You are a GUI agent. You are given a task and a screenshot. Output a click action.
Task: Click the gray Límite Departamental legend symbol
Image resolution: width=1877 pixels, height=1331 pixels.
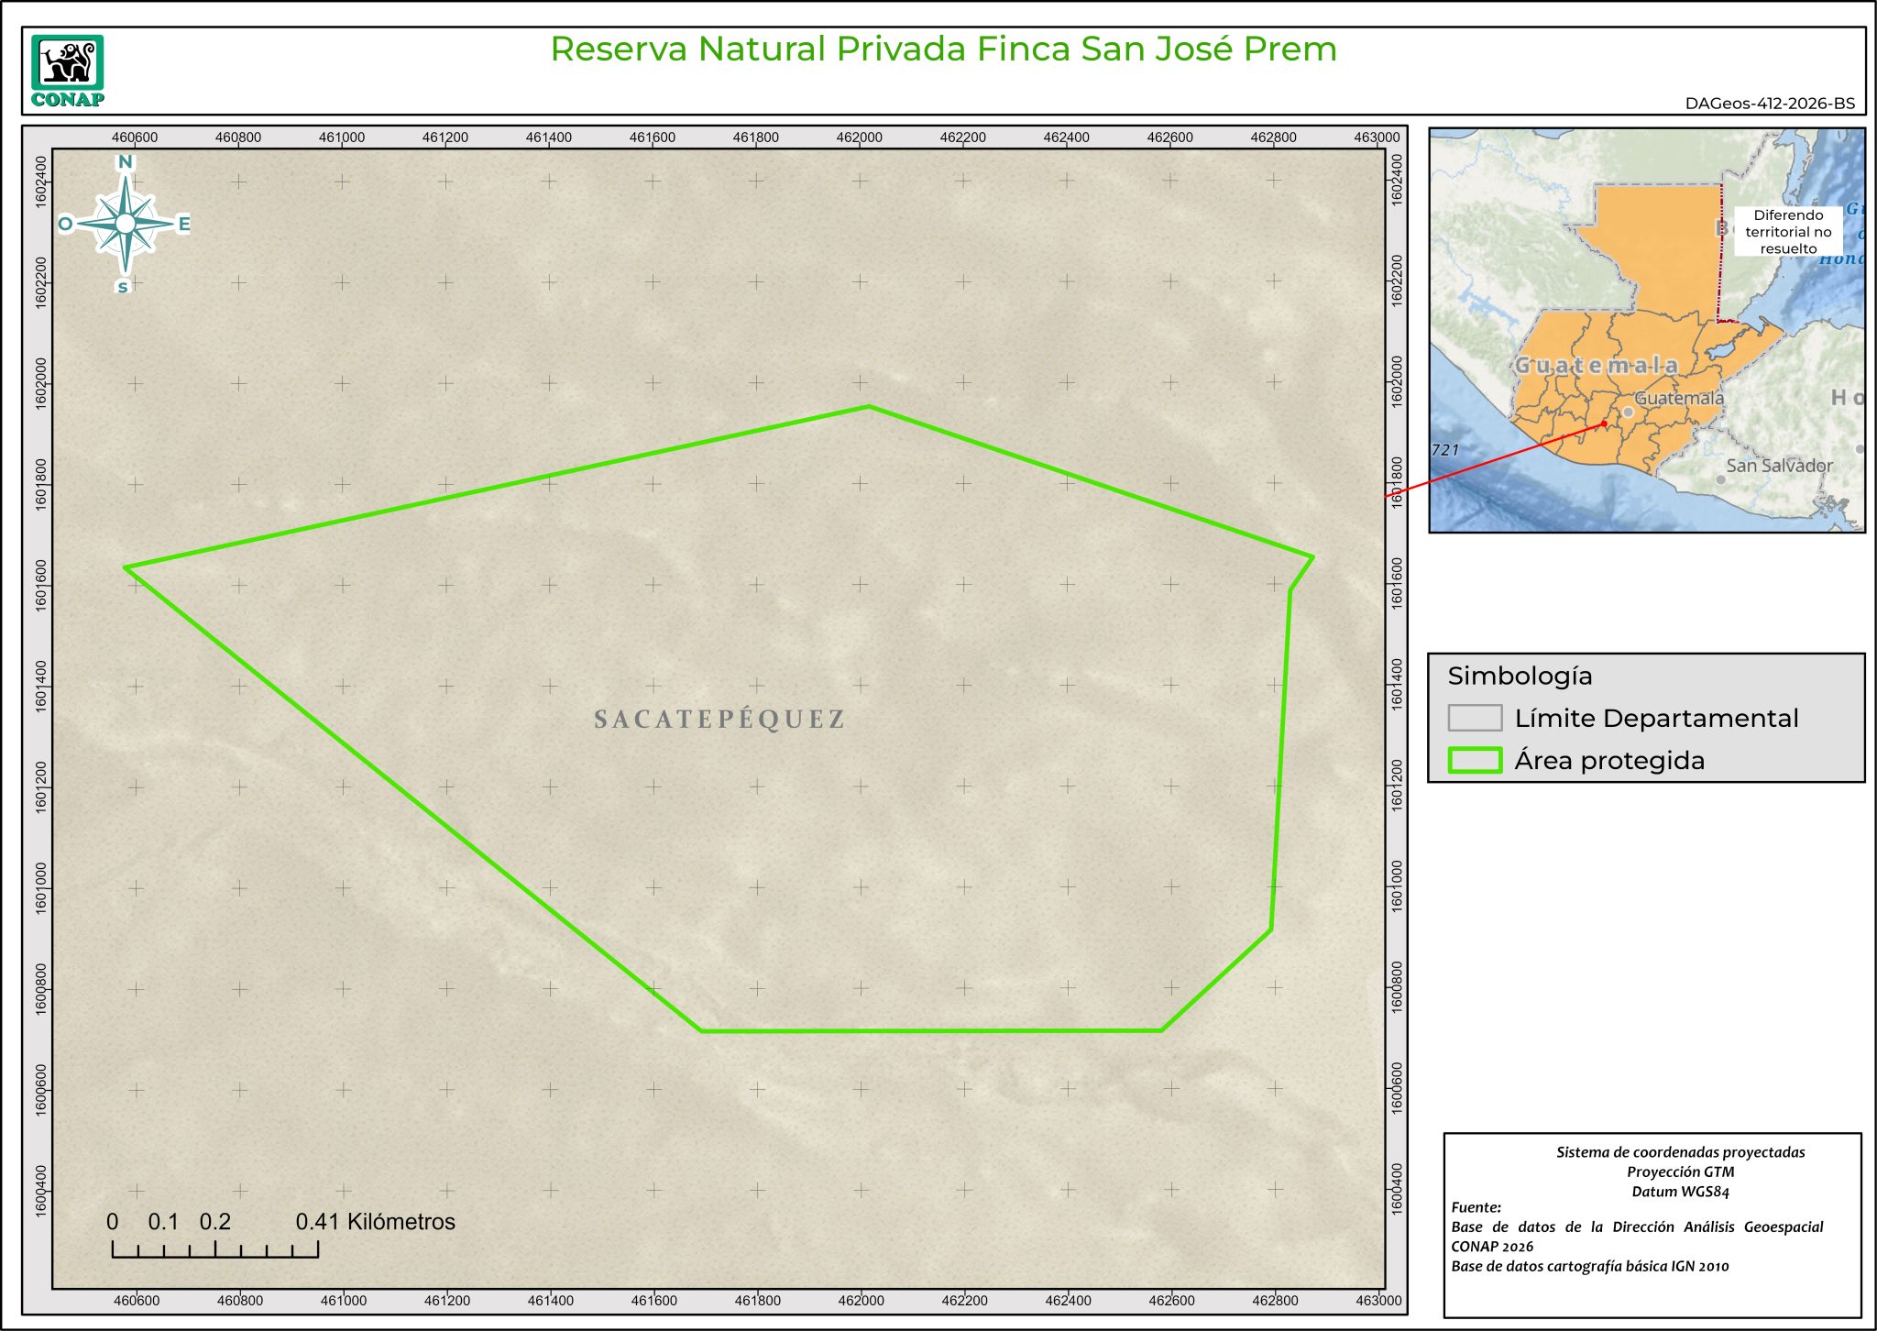[x=1475, y=718]
